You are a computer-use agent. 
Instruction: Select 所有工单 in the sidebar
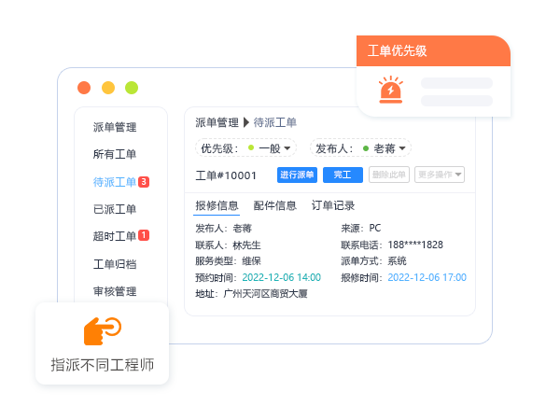[115, 154]
